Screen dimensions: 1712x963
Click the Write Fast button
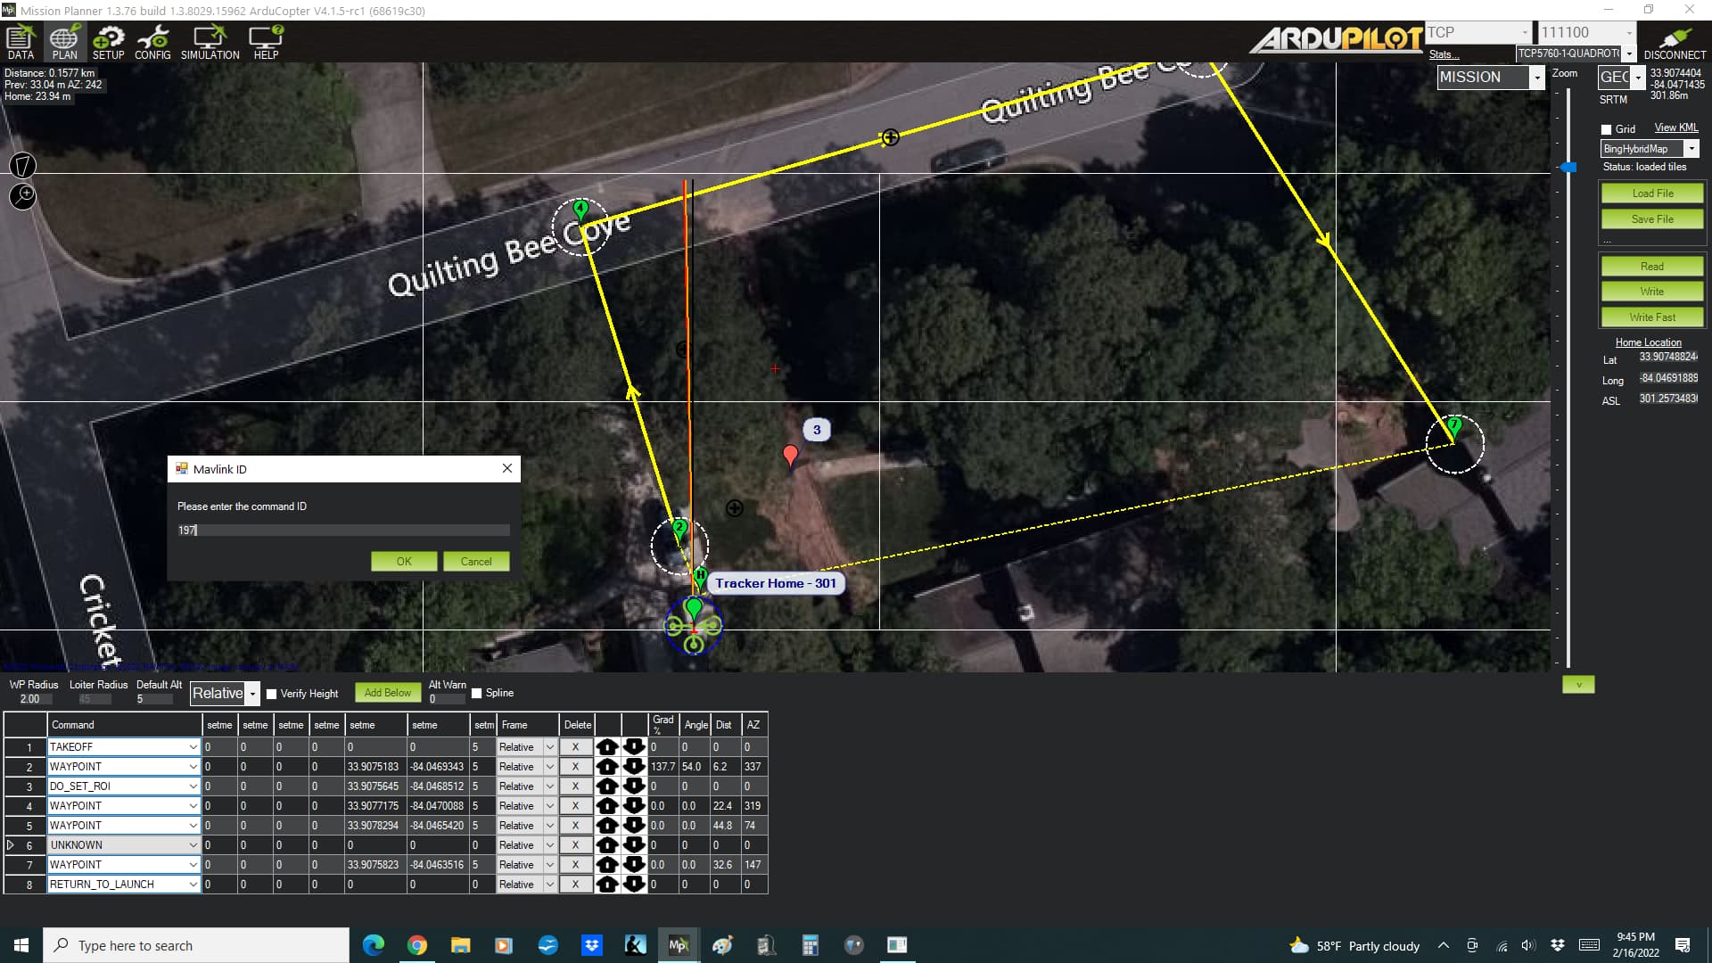point(1650,317)
